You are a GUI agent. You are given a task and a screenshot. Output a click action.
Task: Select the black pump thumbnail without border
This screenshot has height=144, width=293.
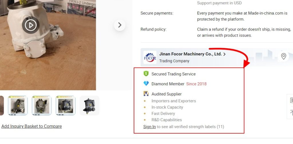click(x=90, y=106)
